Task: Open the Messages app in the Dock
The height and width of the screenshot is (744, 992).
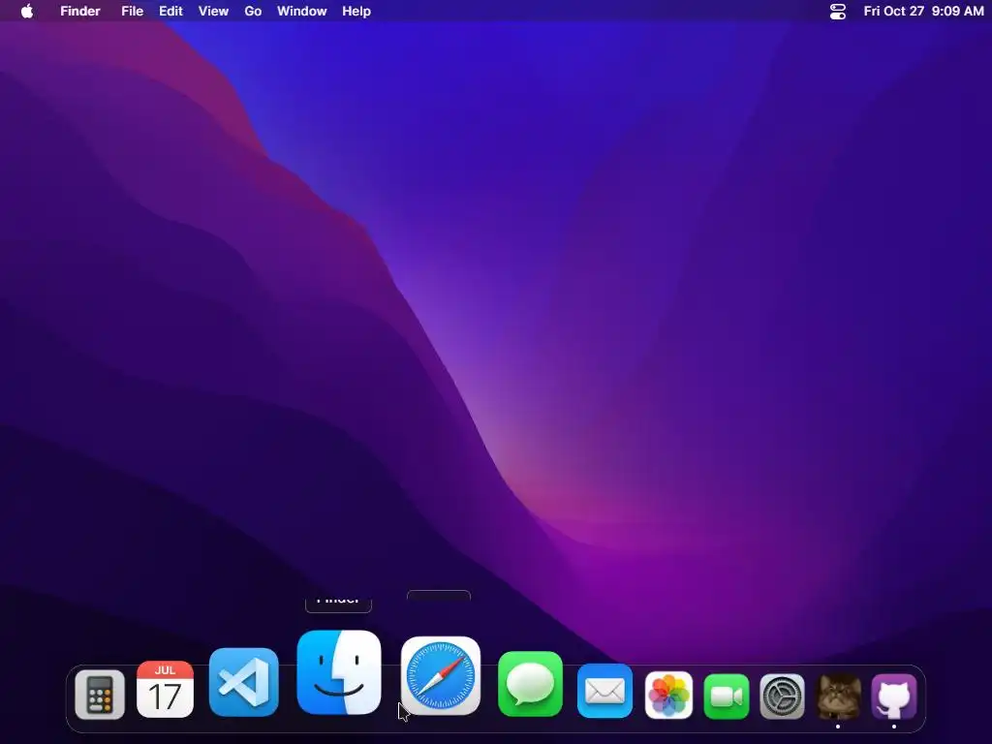Action: [530, 684]
